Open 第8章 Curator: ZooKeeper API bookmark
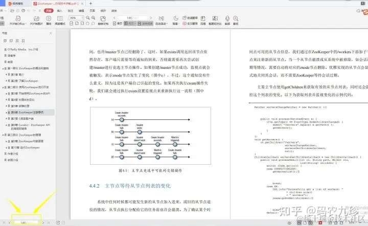The height and width of the screenshot is (226, 368). pyautogui.click(x=31, y=127)
